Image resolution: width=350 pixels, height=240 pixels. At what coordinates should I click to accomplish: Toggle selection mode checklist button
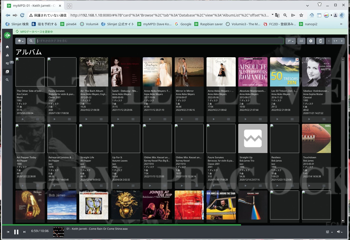(301, 41)
